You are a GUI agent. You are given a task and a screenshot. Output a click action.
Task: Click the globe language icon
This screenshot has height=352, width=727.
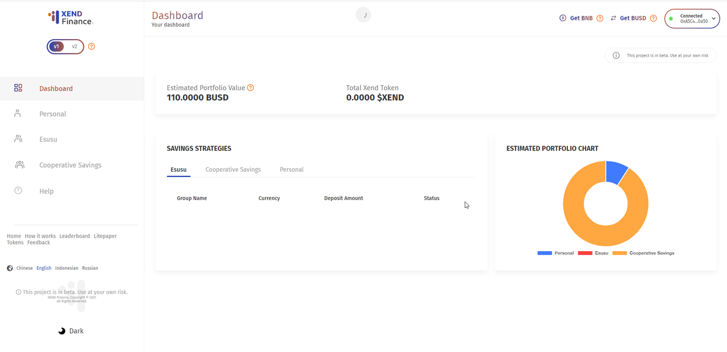10,268
